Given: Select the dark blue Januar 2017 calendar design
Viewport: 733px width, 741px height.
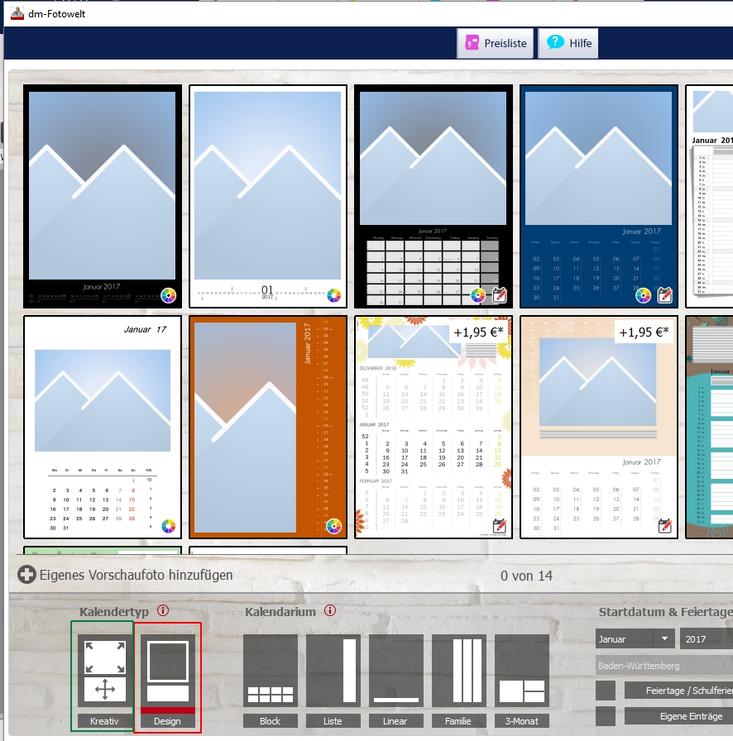Looking at the screenshot, I should point(599,197).
